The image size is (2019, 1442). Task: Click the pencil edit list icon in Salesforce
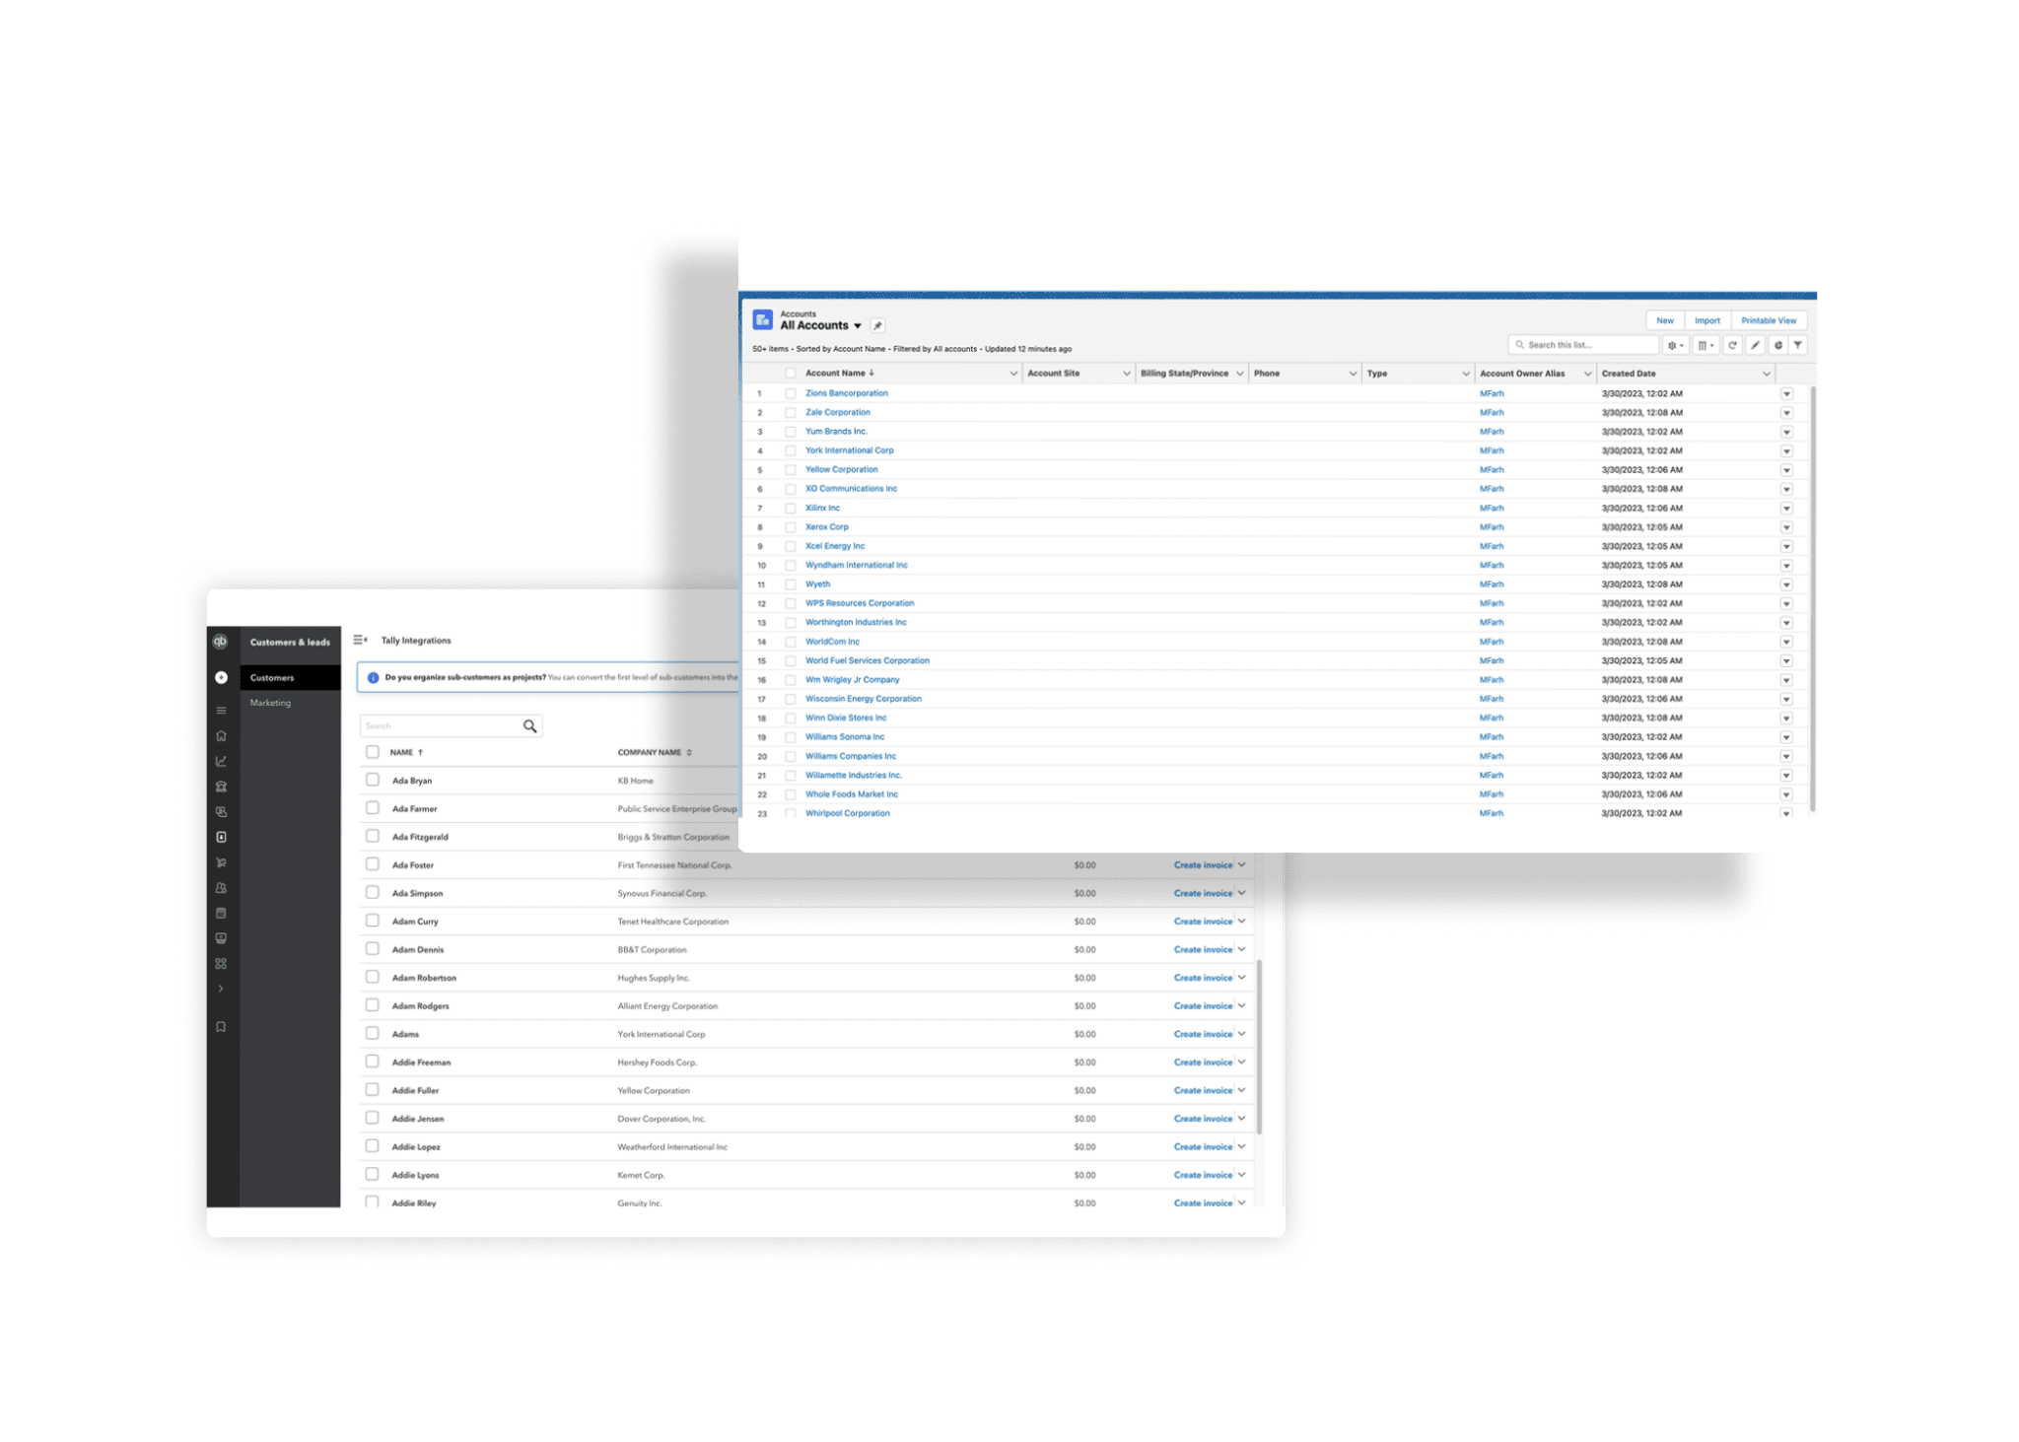click(x=1755, y=345)
